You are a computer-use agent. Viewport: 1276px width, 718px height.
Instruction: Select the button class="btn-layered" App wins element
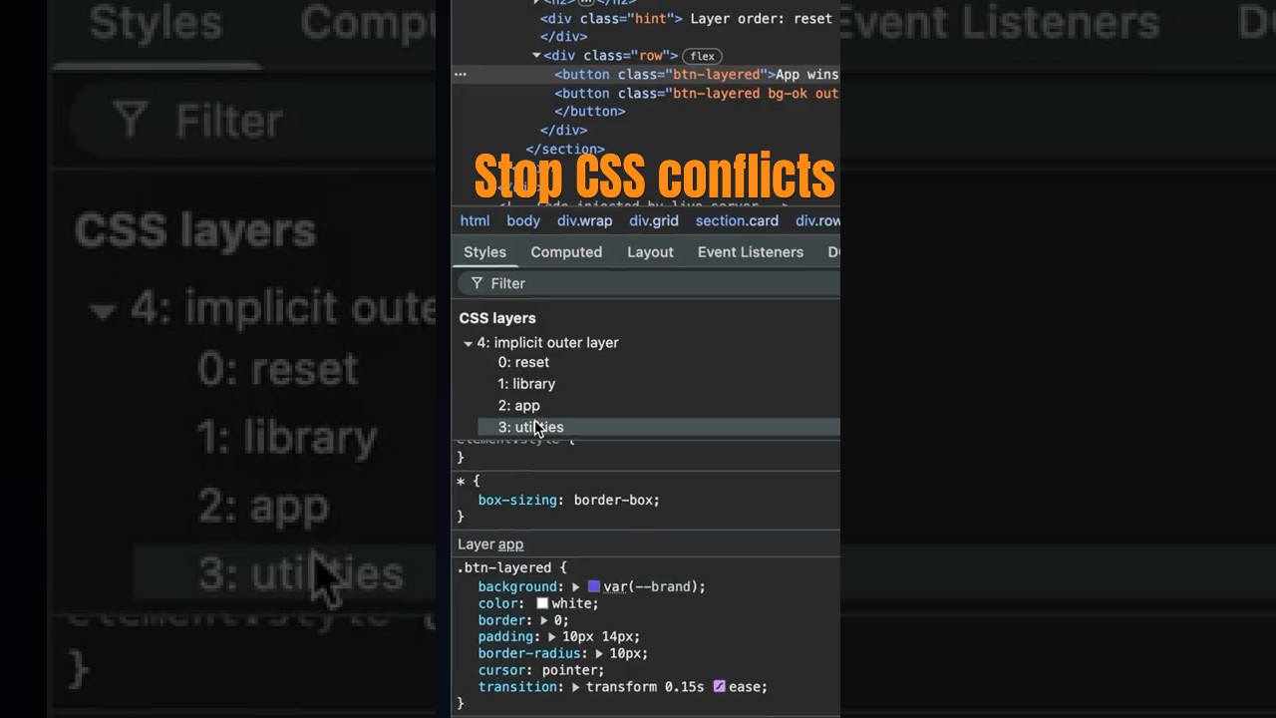[696, 75]
